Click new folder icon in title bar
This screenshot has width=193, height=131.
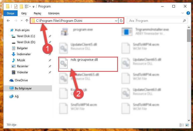point(21,7)
